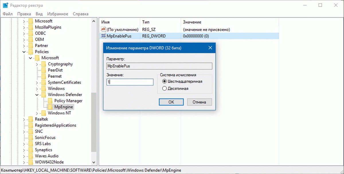This screenshot has width=344, height=174.
Task: Select the Cryptography folder icon
Action: tap(44, 64)
